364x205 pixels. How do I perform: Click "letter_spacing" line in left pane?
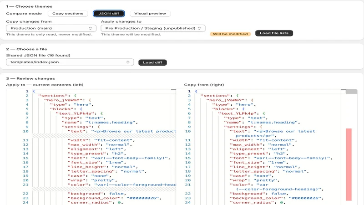click(x=107, y=172)
